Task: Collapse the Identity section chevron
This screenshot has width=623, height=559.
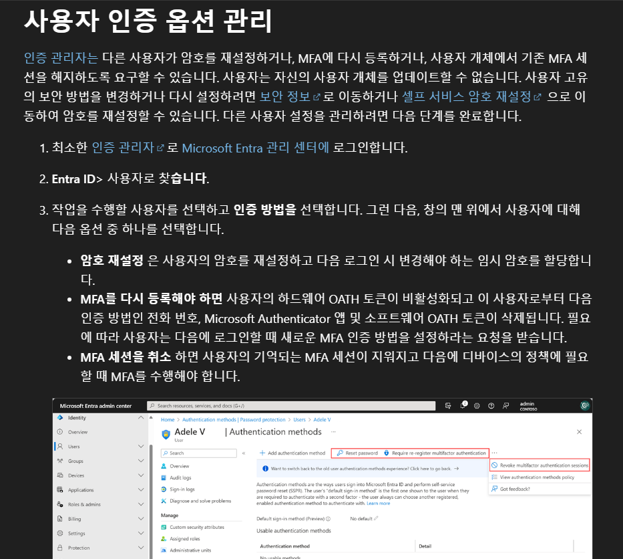Action: point(141,417)
